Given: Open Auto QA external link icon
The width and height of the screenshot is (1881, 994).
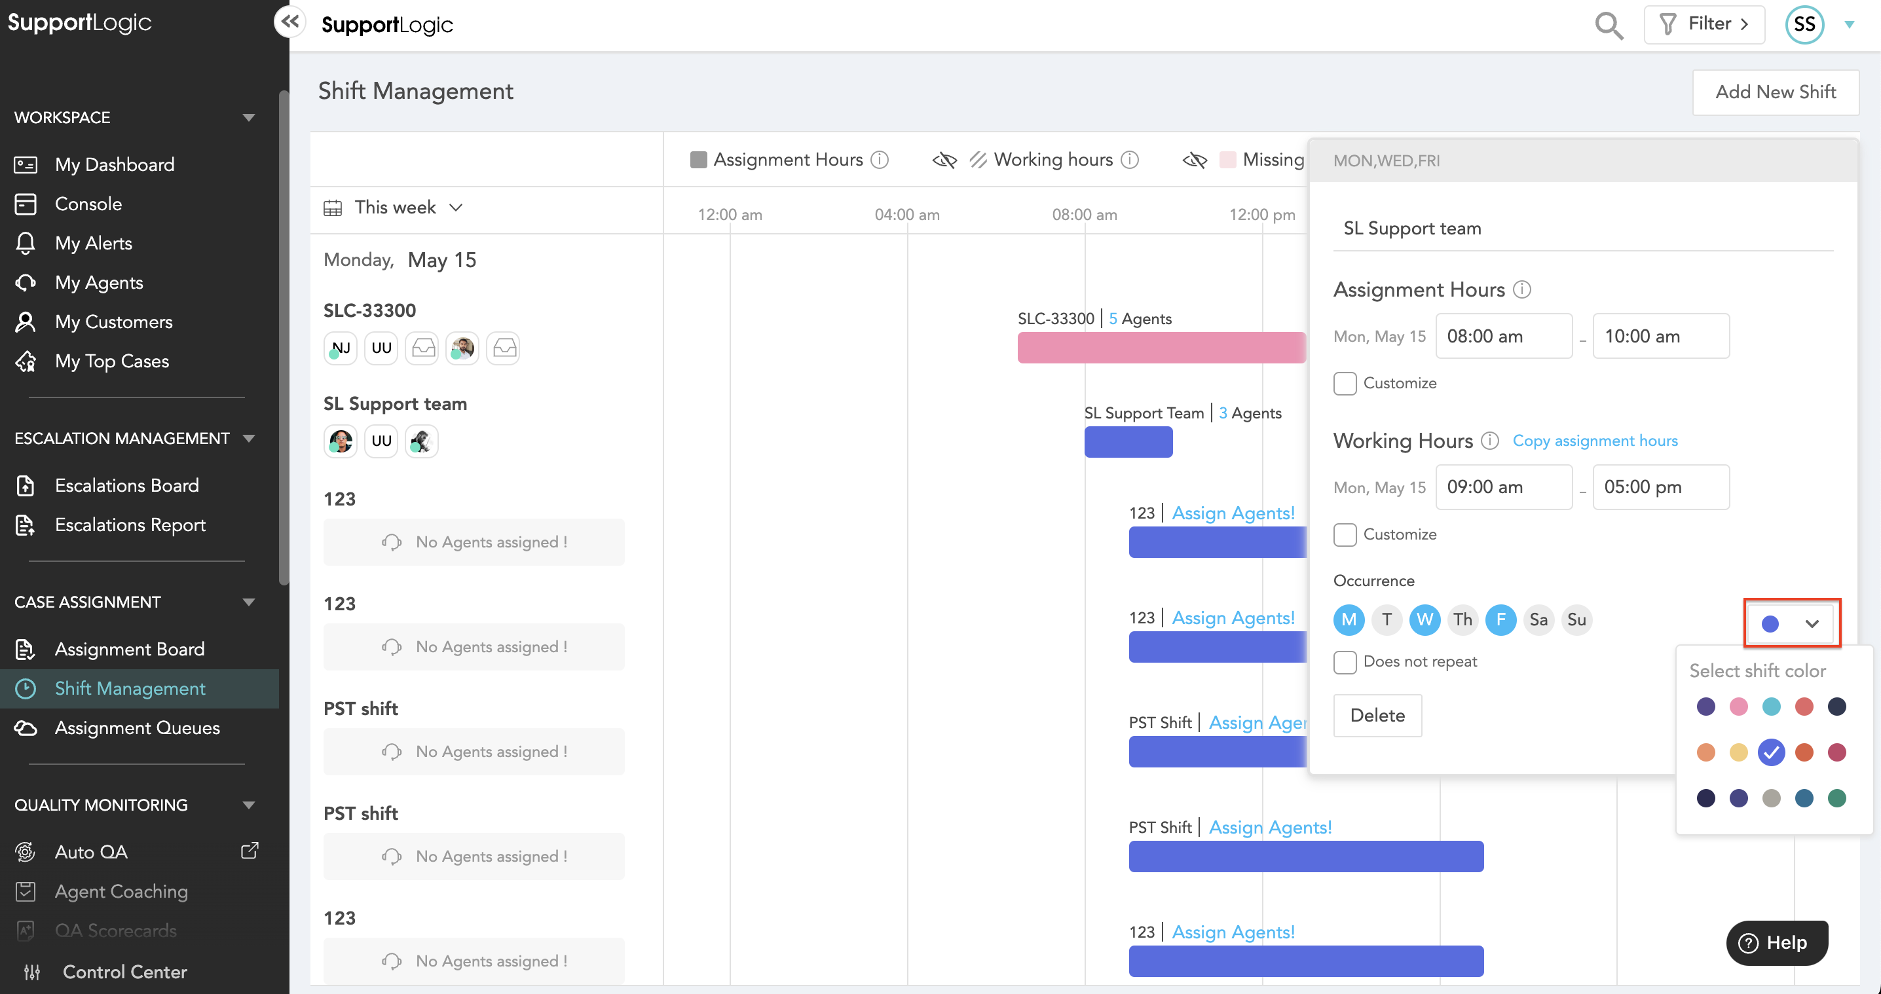Looking at the screenshot, I should pyautogui.click(x=250, y=851).
